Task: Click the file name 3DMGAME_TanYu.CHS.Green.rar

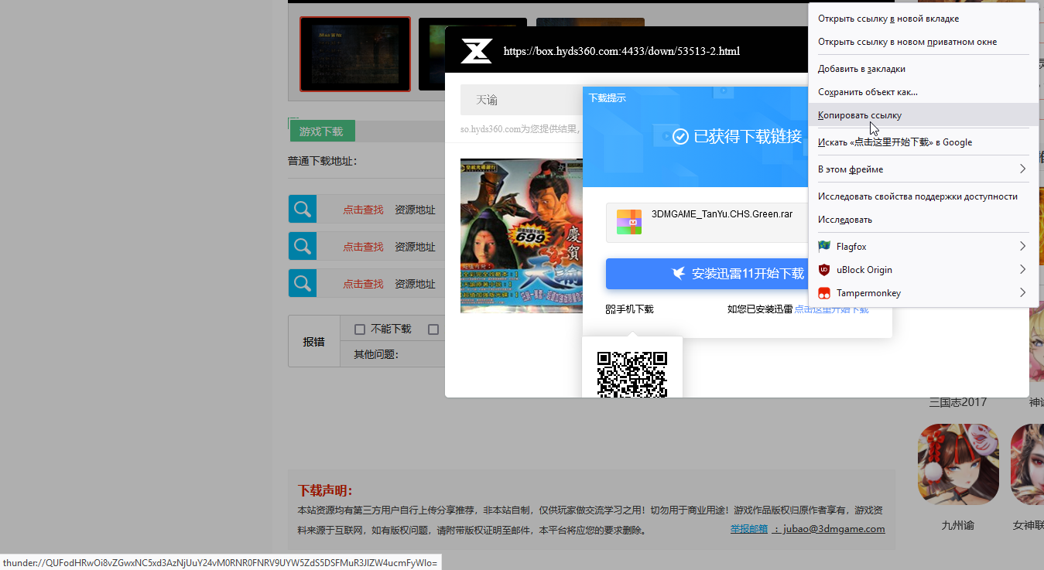Action: (722, 214)
